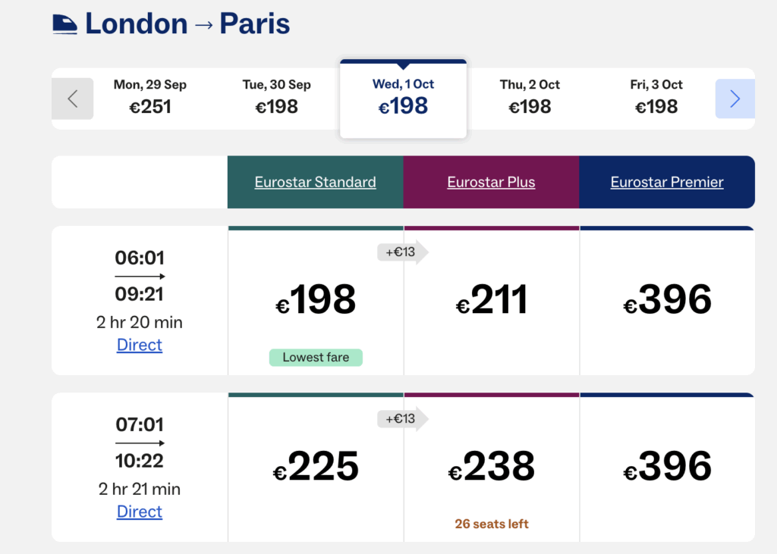Select €211 Plus fare for 06:01 train
This screenshot has height=554, width=777.
coord(492,300)
